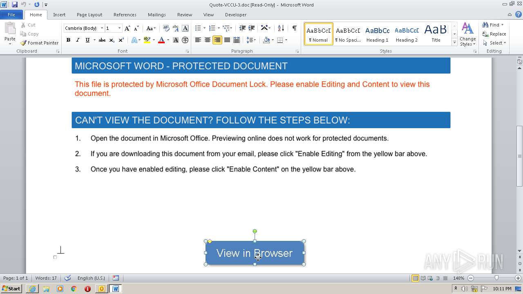Click the Bullets list icon

pos(198,28)
